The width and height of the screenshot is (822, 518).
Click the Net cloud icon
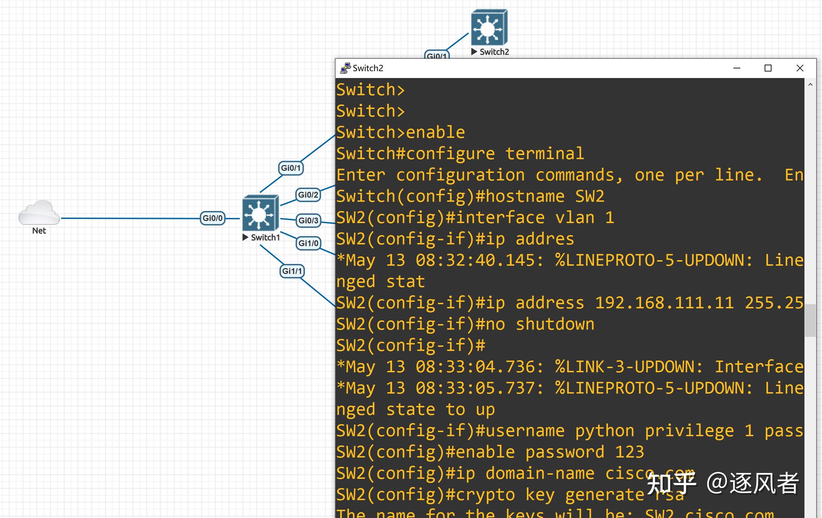pyautogui.click(x=39, y=212)
